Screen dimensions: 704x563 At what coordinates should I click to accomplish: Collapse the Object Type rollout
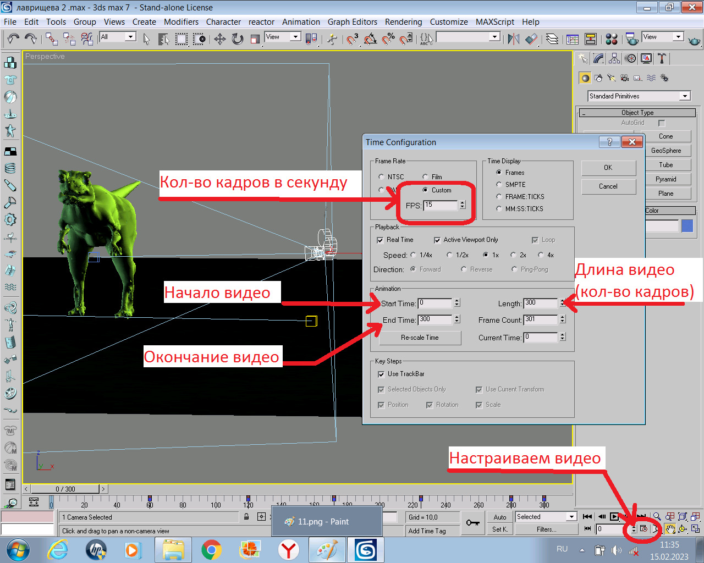pyautogui.click(x=637, y=113)
